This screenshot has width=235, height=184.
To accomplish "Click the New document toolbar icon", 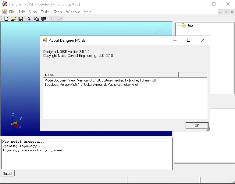I will 6,19.
